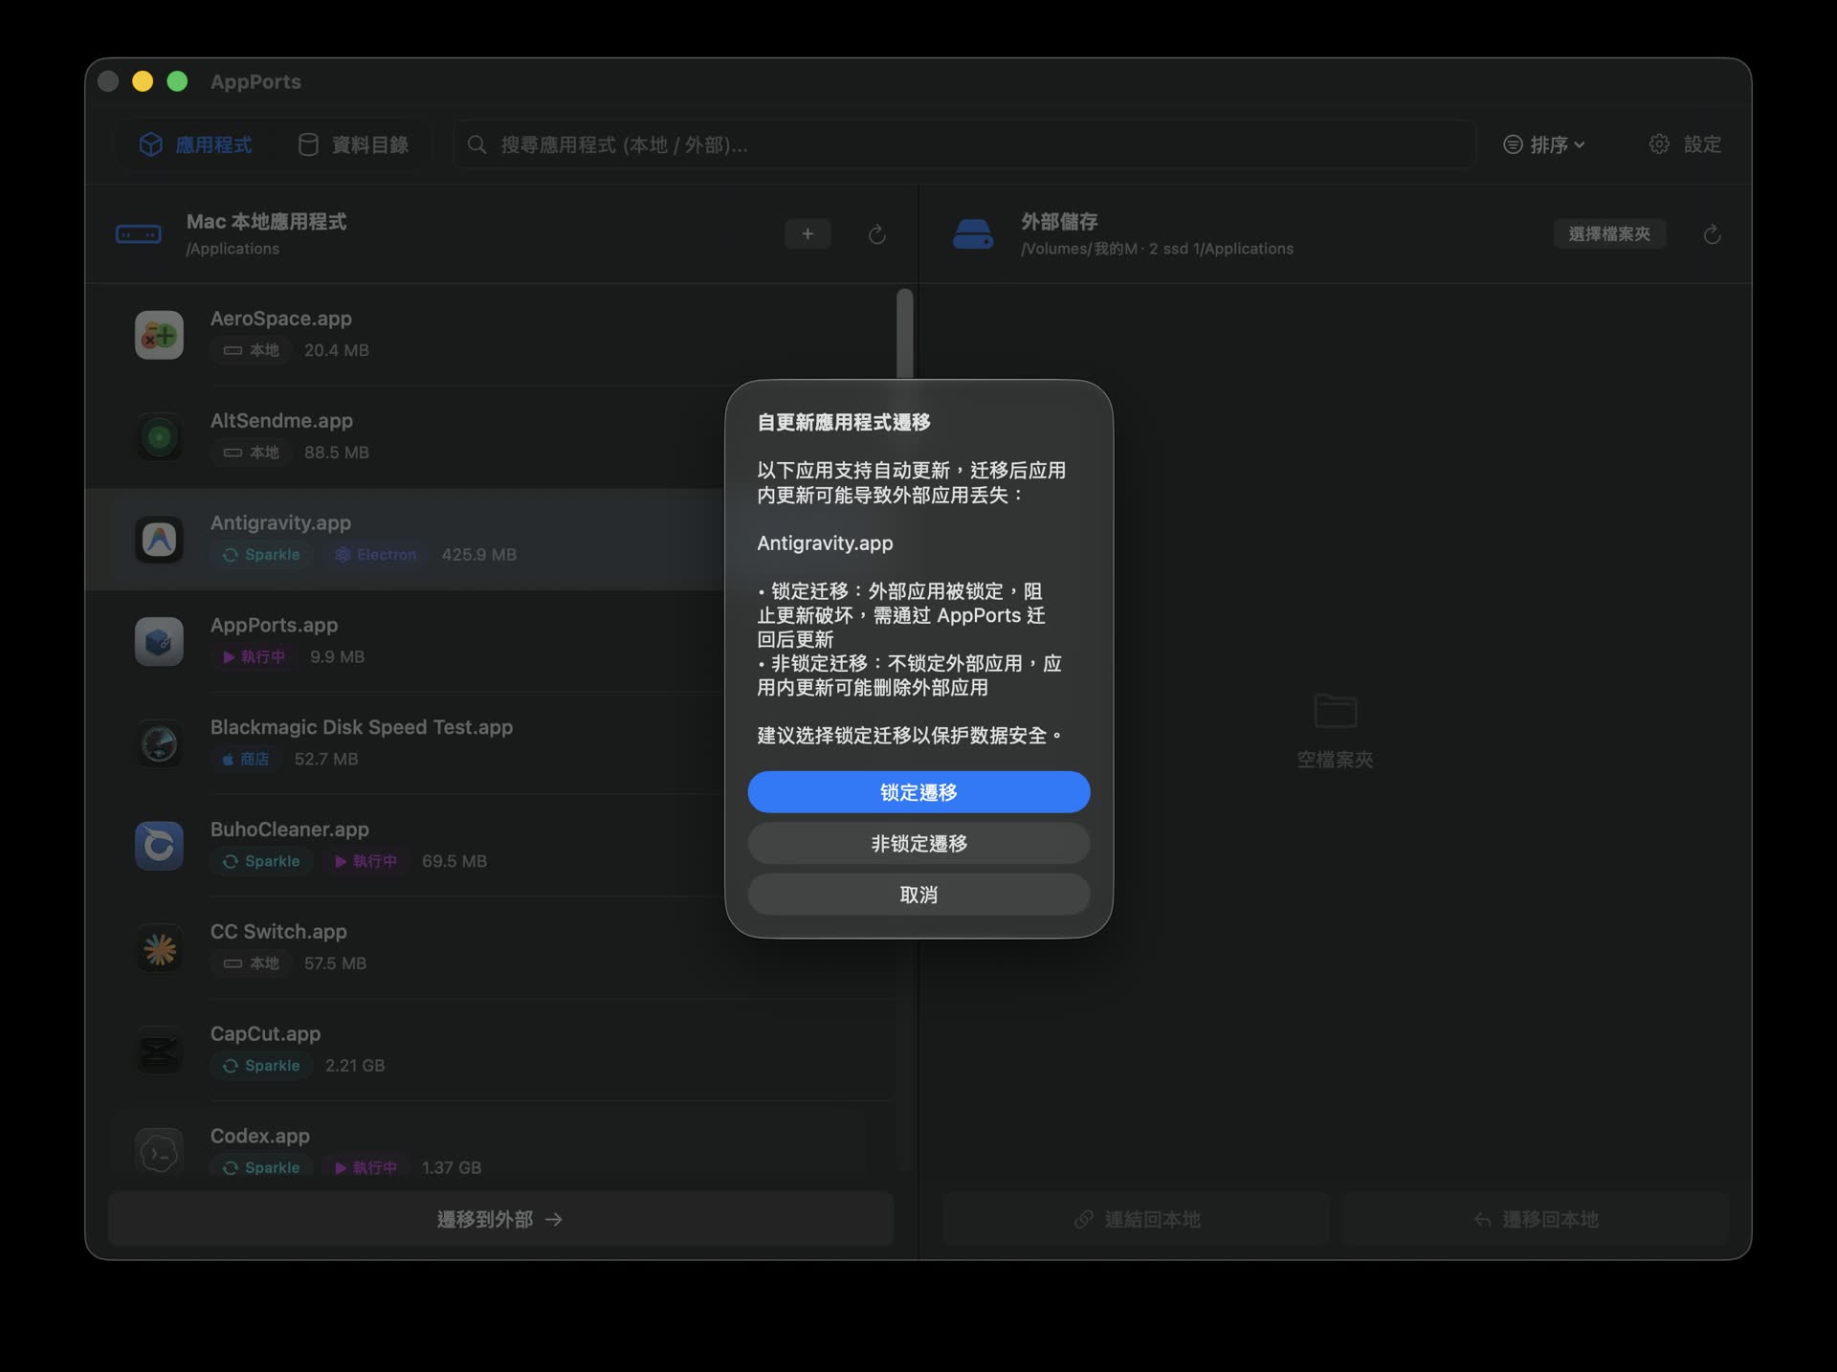Cancel the migration dialog with 取消
This screenshot has height=1372, width=1837.
pos(918,895)
